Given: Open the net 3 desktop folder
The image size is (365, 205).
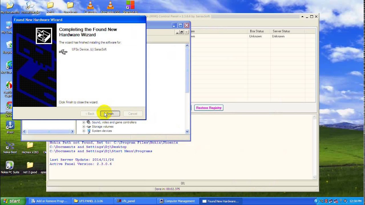Looking at the screenshot, I should tap(50, 7).
